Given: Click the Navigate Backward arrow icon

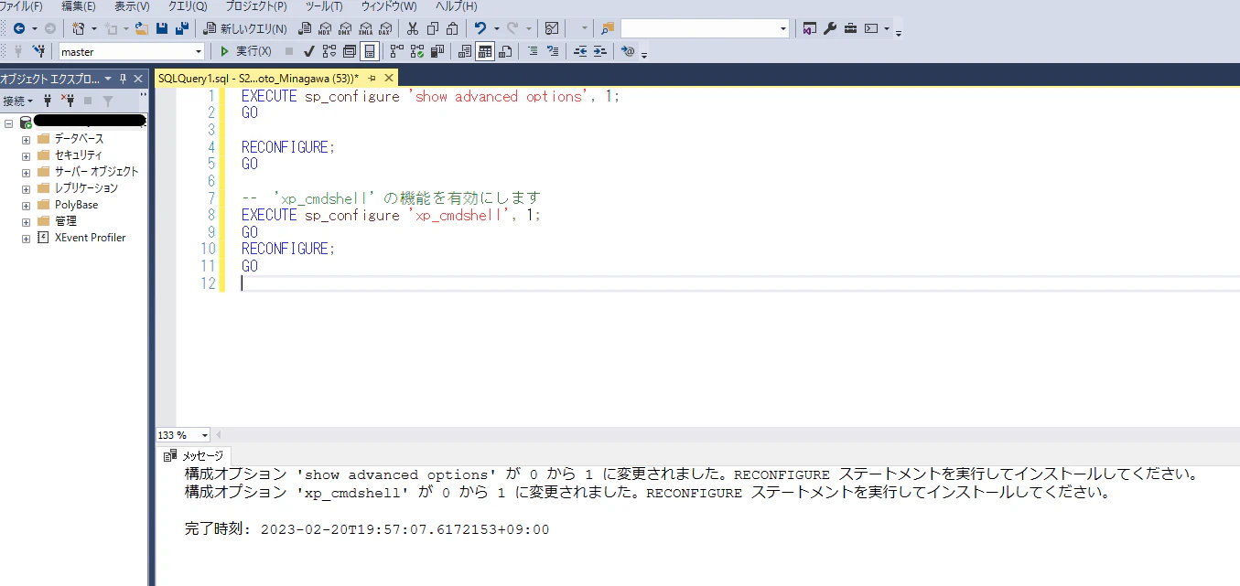Looking at the screenshot, I should click(x=19, y=28).
